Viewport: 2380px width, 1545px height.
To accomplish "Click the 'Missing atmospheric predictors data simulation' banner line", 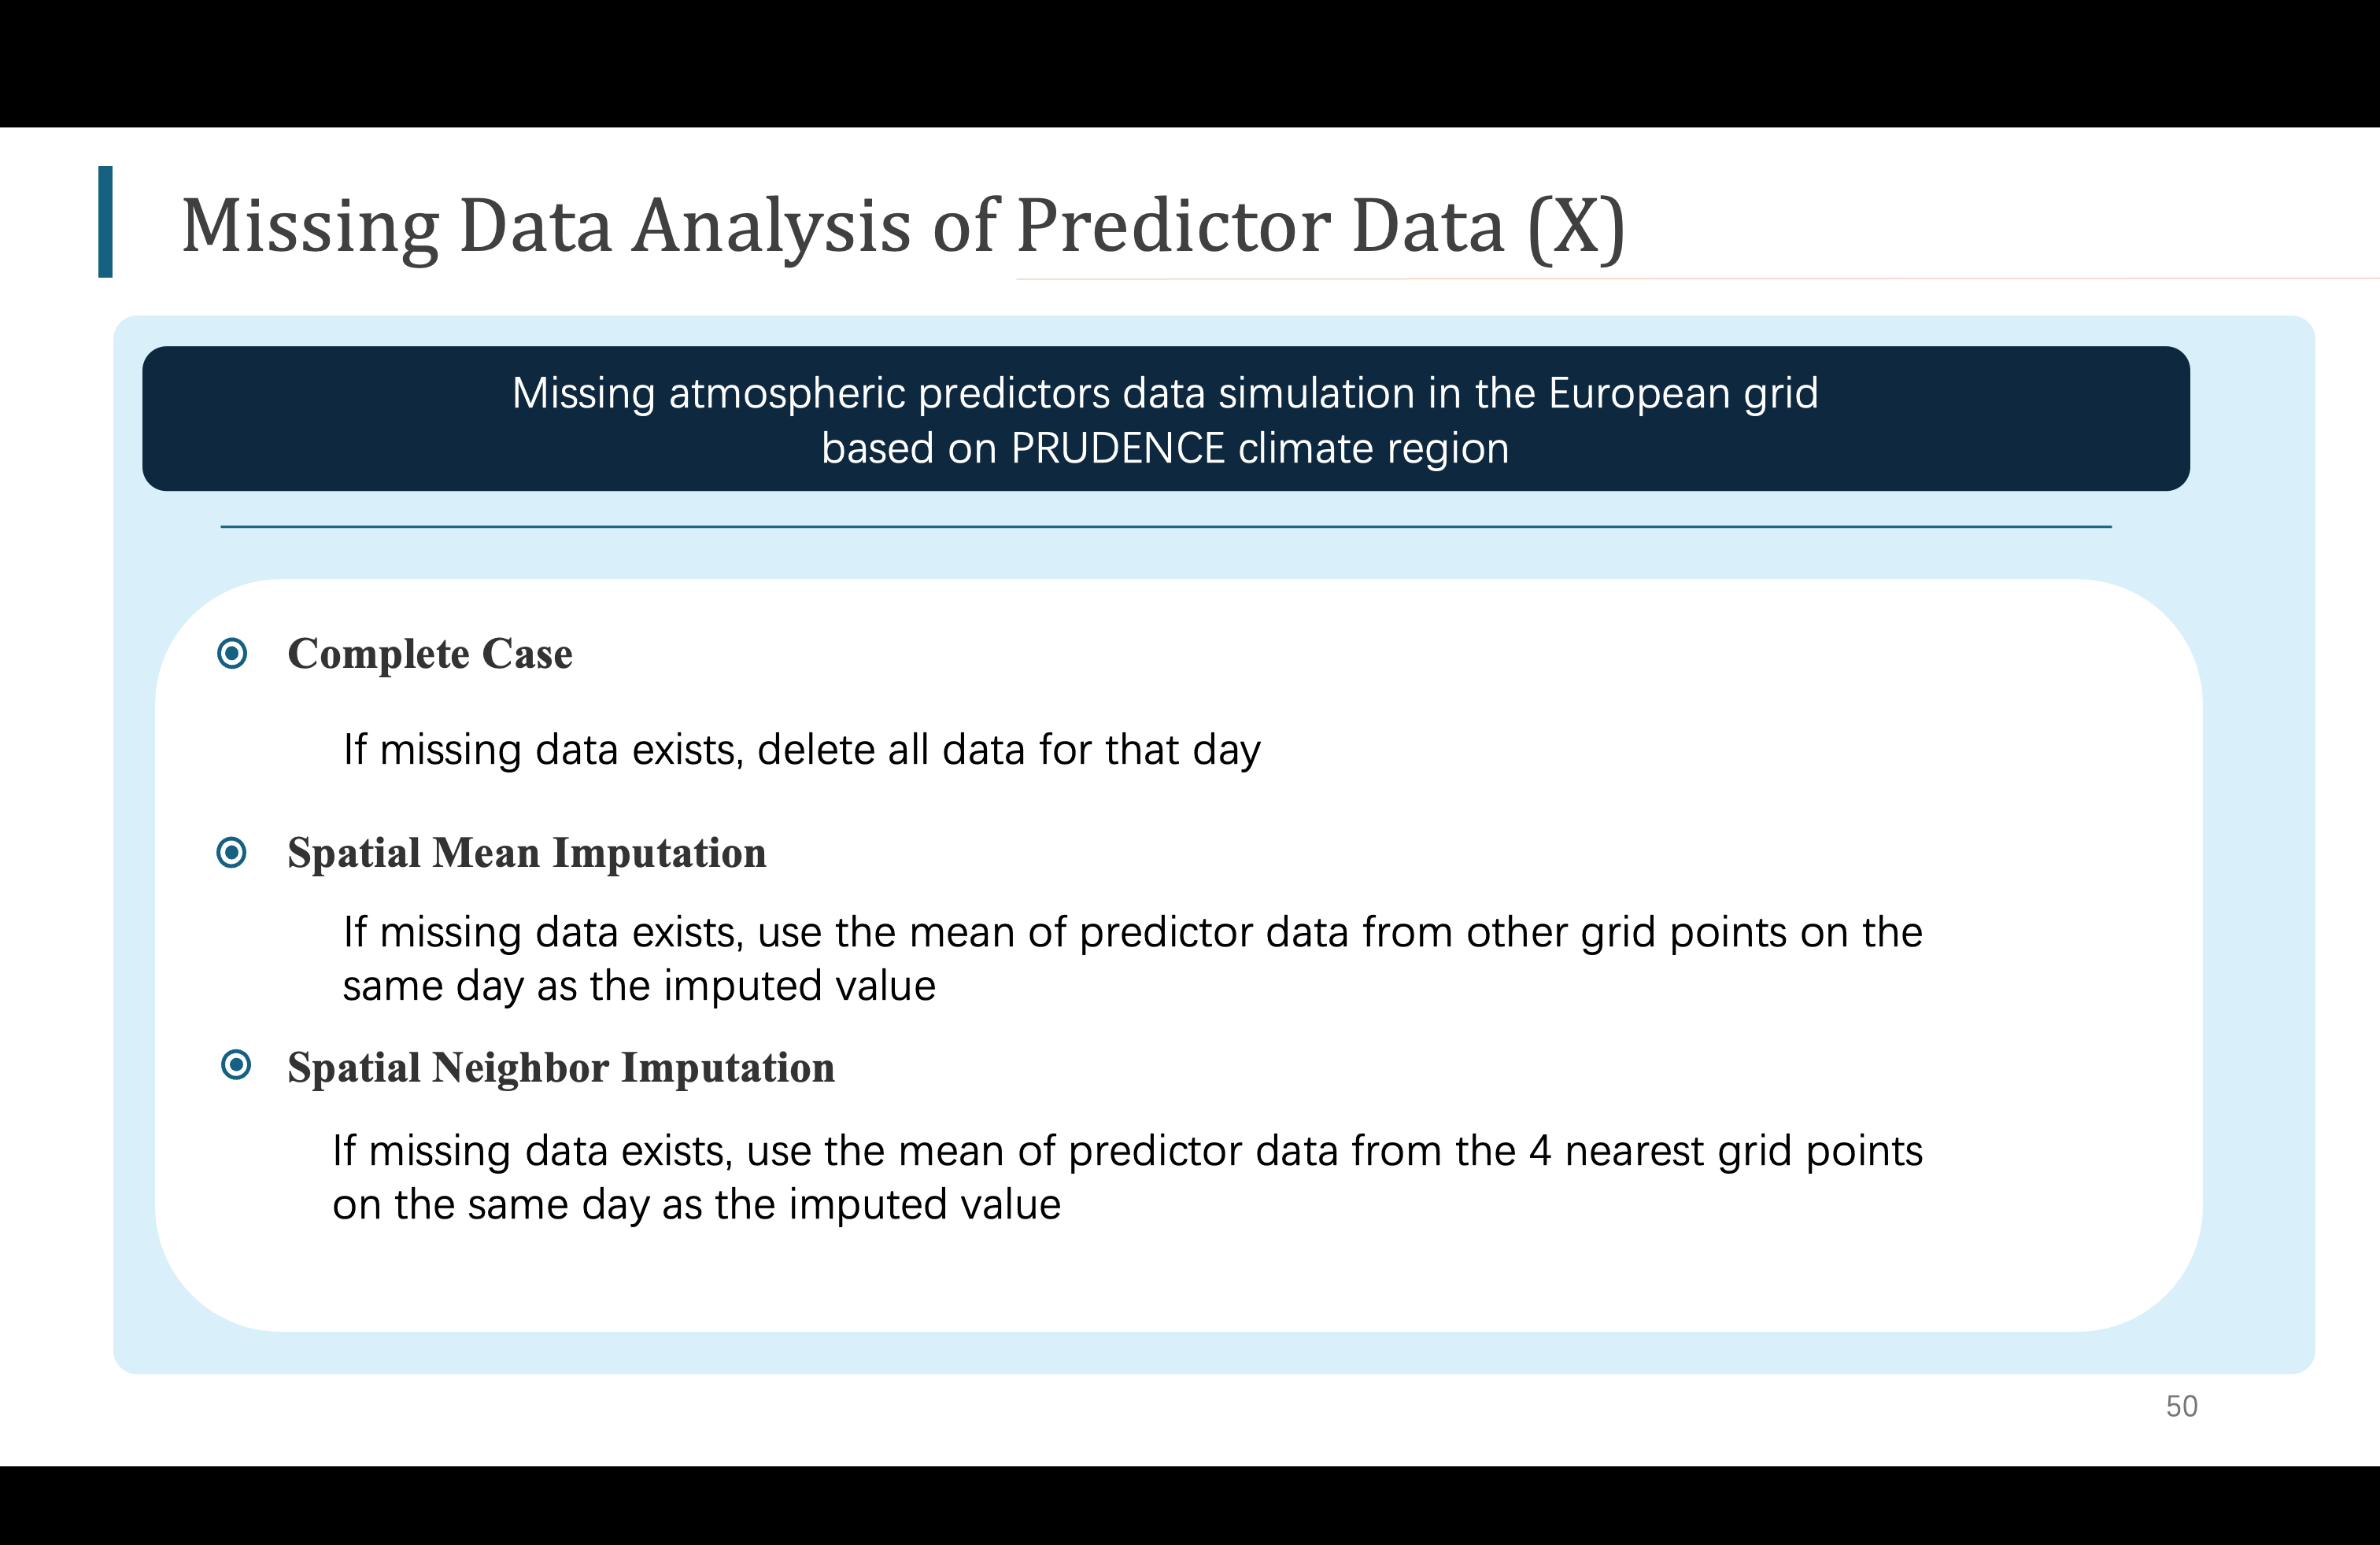I will (1165, 393).
